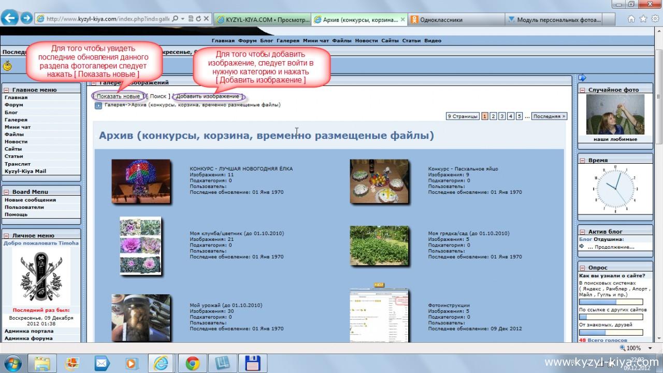Screen dimensions: 663x373
Task: Click the arrow icon beside Продолжение
Action: coord(582,247)
